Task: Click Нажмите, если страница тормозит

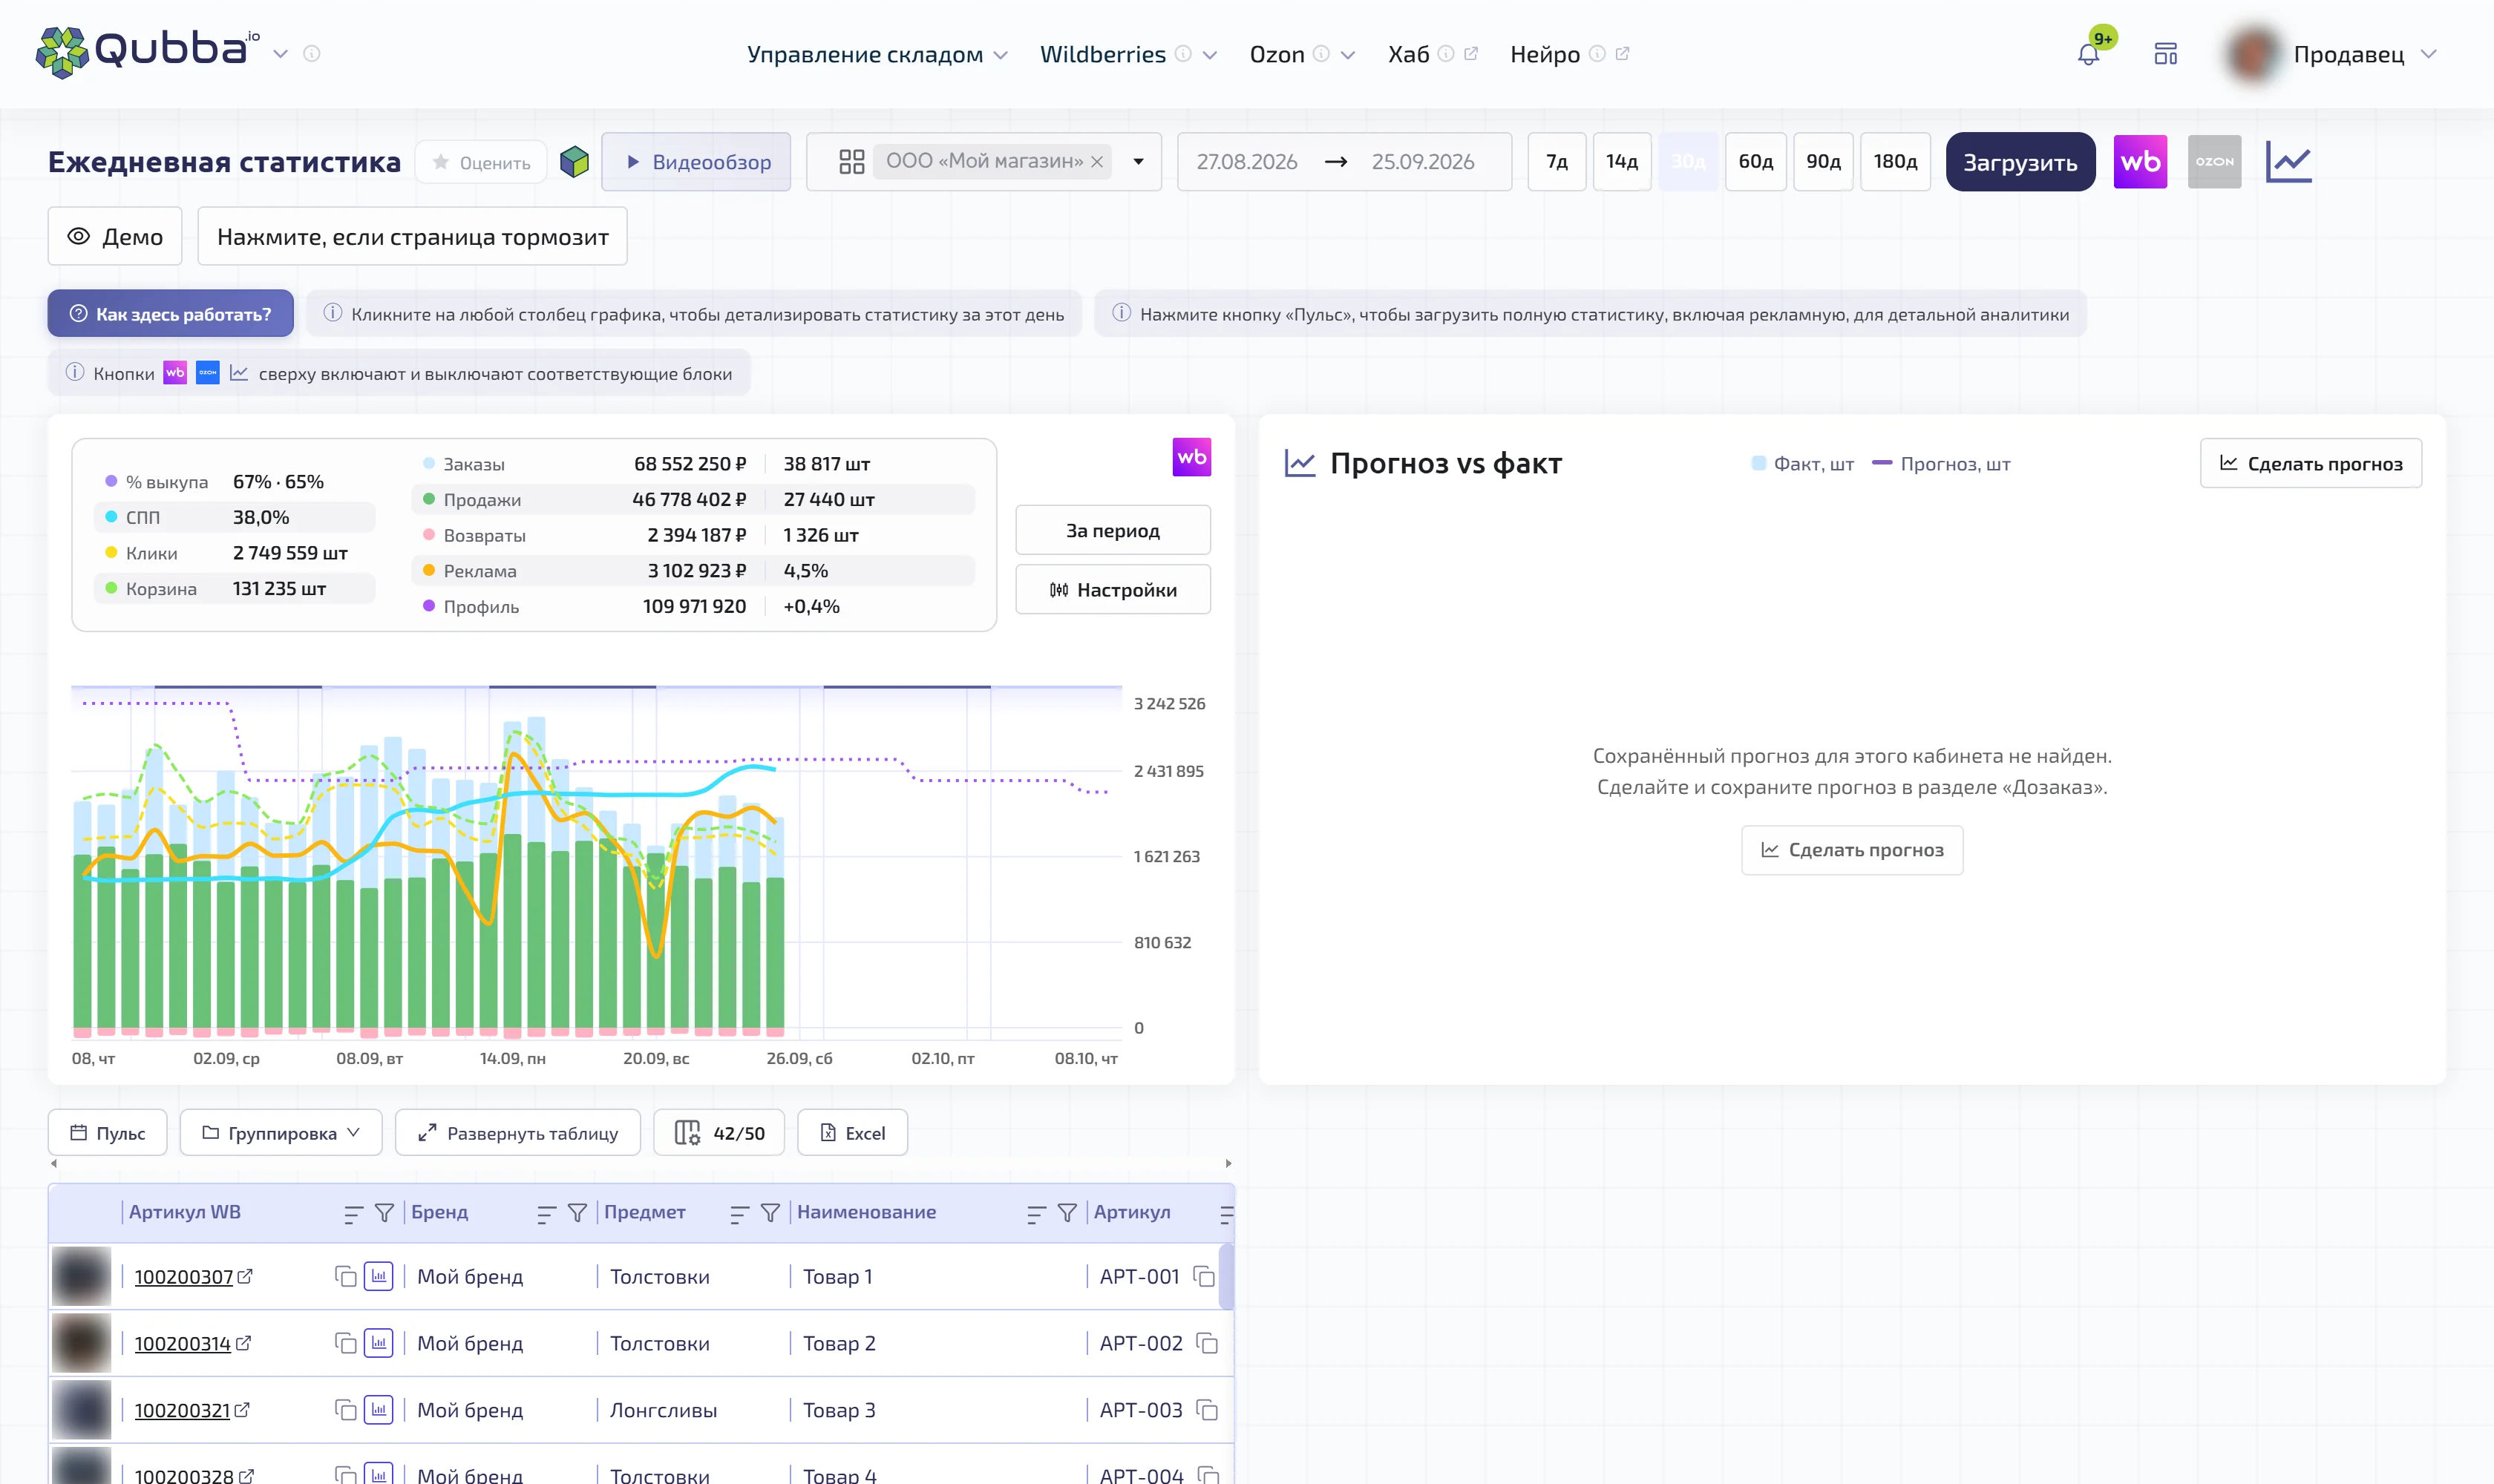Action: tap(412, 236)
